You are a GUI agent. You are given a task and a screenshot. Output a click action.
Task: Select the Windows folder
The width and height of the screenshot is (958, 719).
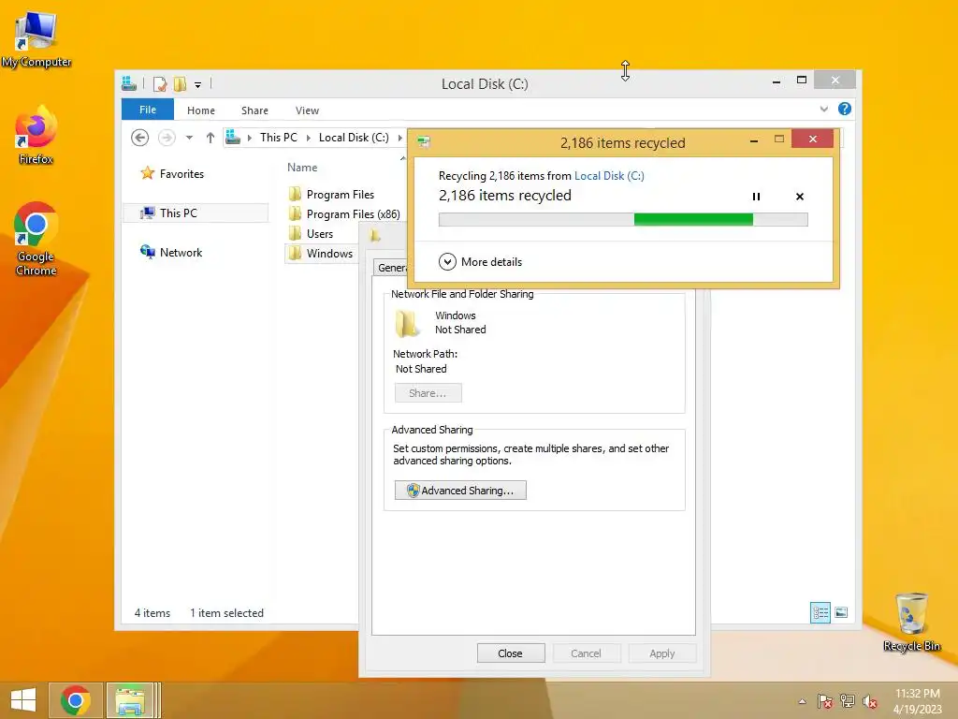pyautogui.click(x=322, y=253)
